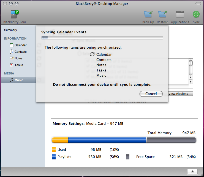Open the Applications toolbar icon

pyautogui.click(x=180, y=14)
